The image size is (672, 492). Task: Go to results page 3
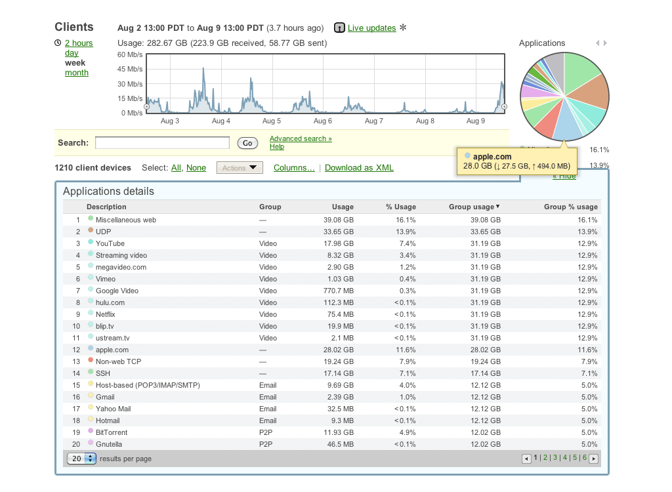point(555,458)
